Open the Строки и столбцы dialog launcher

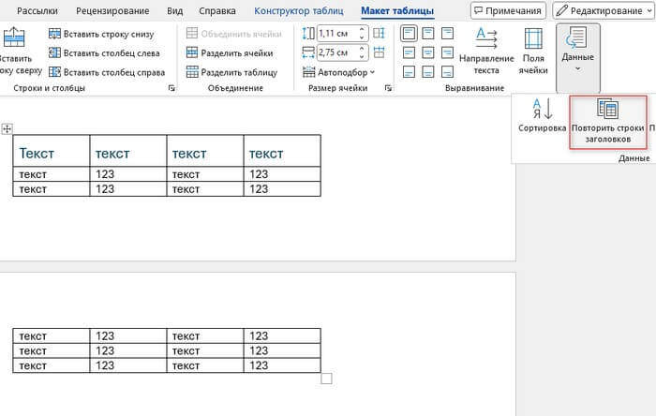pyautogui.click(x=171, y=89)
